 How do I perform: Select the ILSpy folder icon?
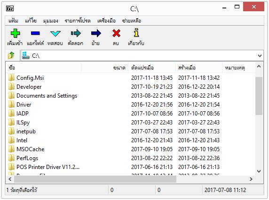point(11,122)
